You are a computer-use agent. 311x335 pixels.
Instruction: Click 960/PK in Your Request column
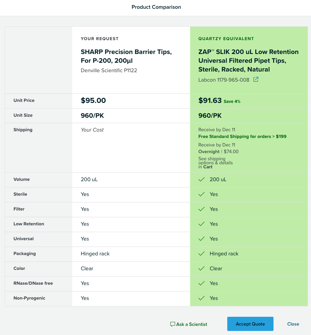click(92, 116)
